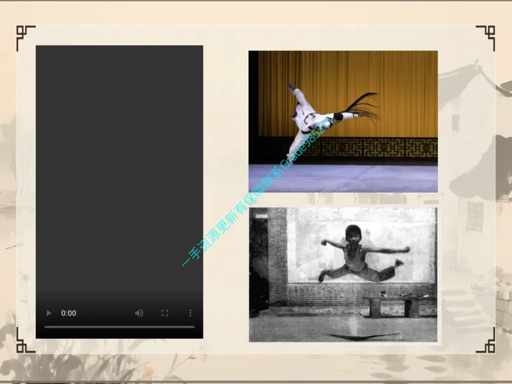Click the 0:00 video time display

pyautogui.click(x=68, y=313)
